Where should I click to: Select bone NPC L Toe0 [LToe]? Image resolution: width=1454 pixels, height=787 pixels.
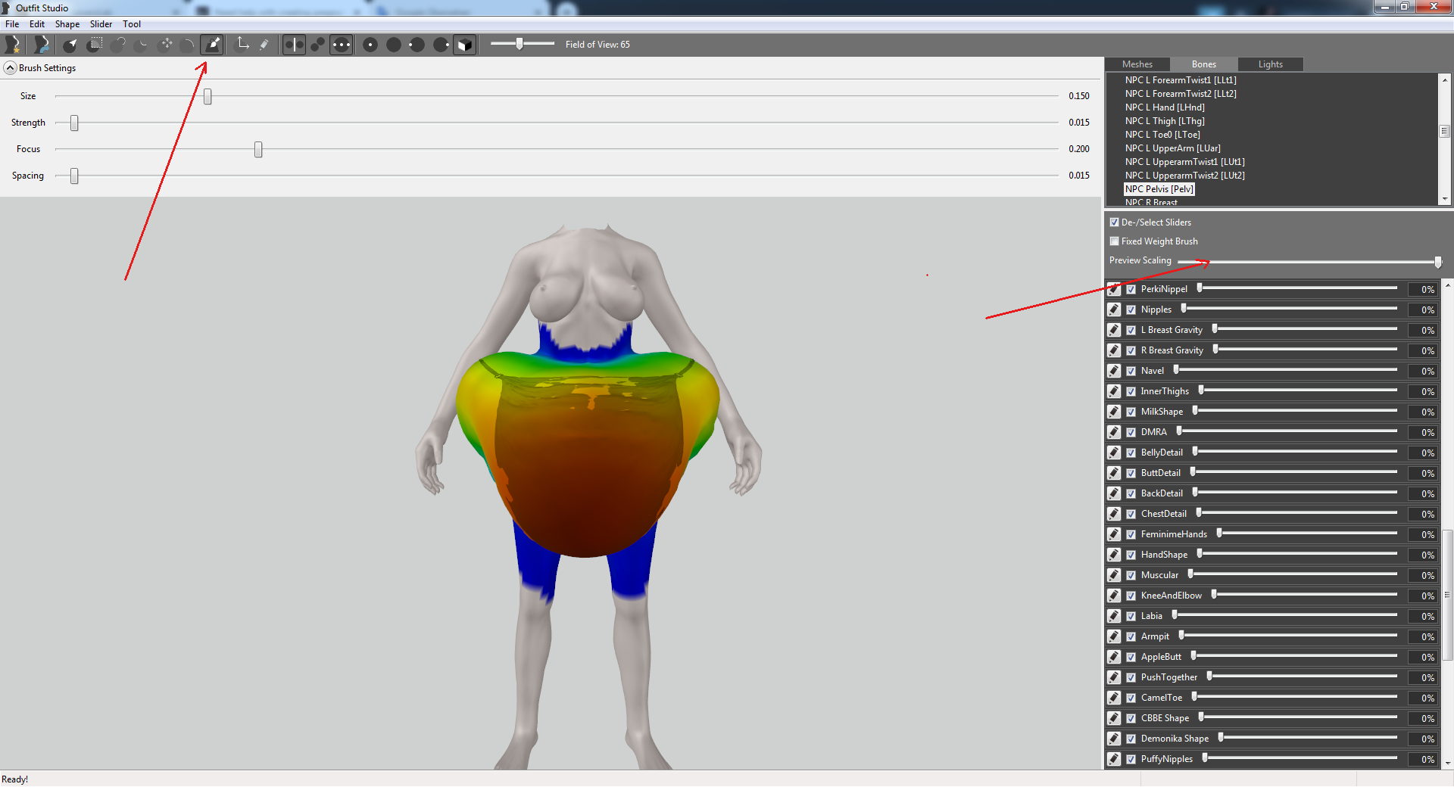(1162, 135)
